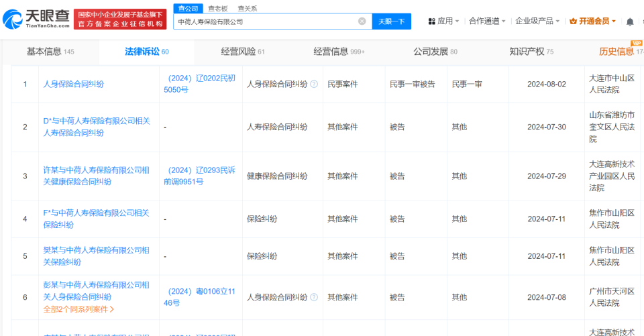Expand the 合作通道 dropdown

coord(487,21)
